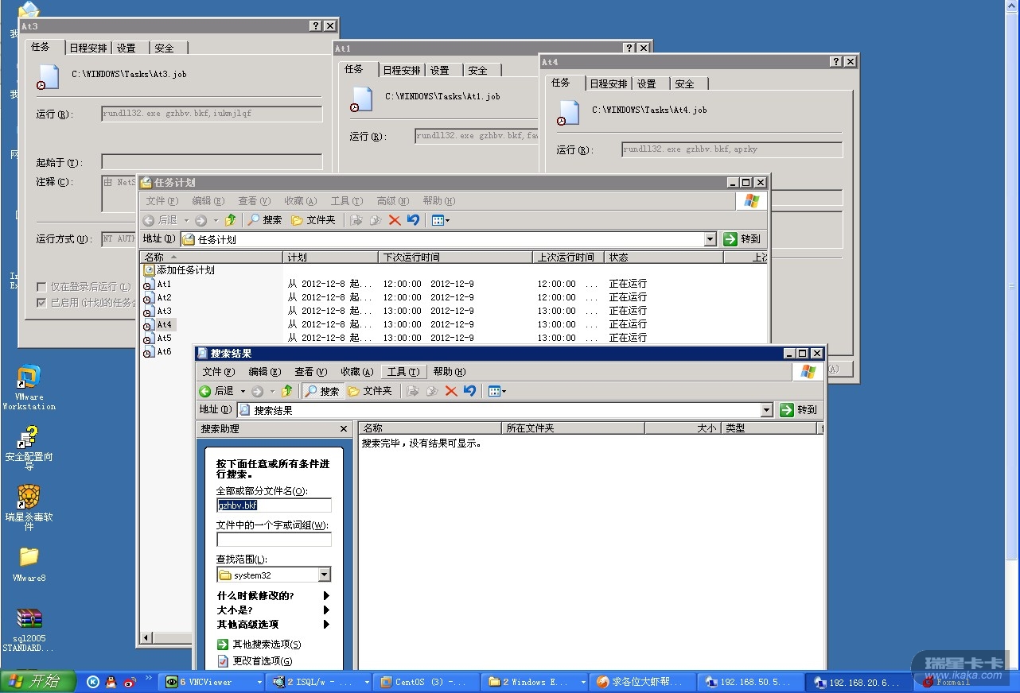Click the 开始 Start button on taskbar

[37, 681]
